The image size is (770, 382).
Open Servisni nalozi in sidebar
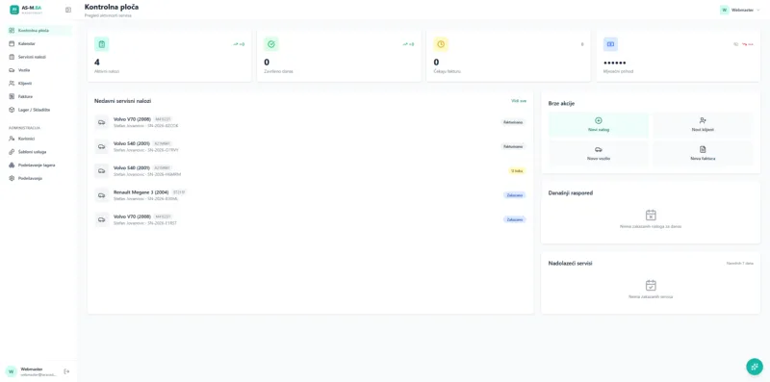[39, 57]
